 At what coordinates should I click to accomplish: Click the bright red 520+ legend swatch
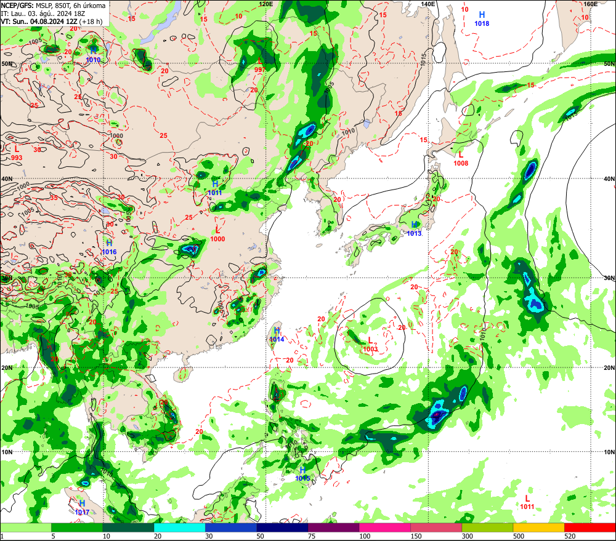590,528
